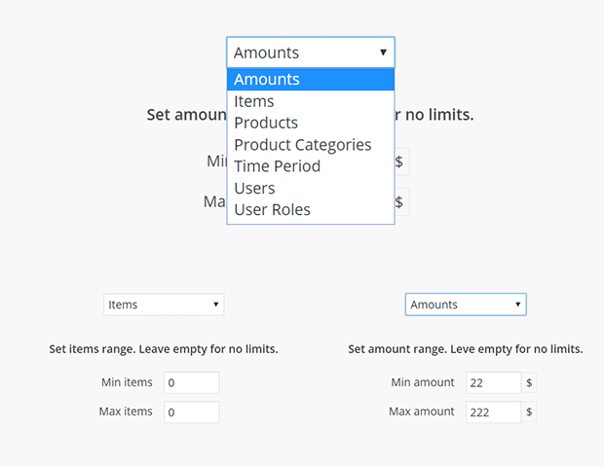The image size is (604, 467).
Task: Click the Max amount label beside 222
Action: point(422,412)
